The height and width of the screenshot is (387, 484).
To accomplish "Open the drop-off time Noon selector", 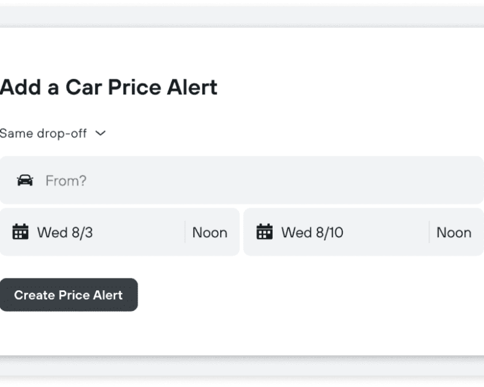I will click(453, 232).
